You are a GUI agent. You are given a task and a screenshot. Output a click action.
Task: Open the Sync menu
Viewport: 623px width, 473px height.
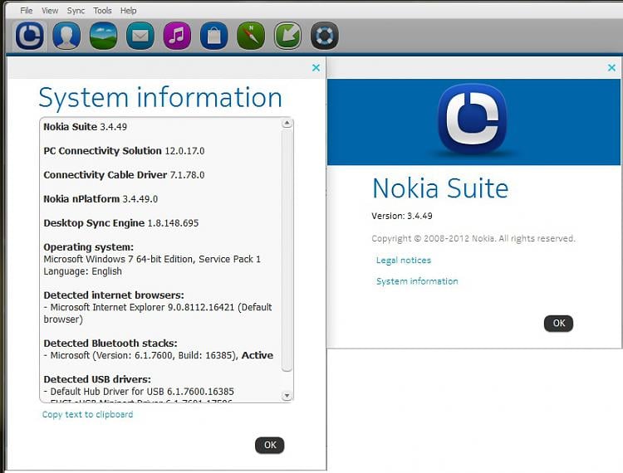[x=76, y=10]
